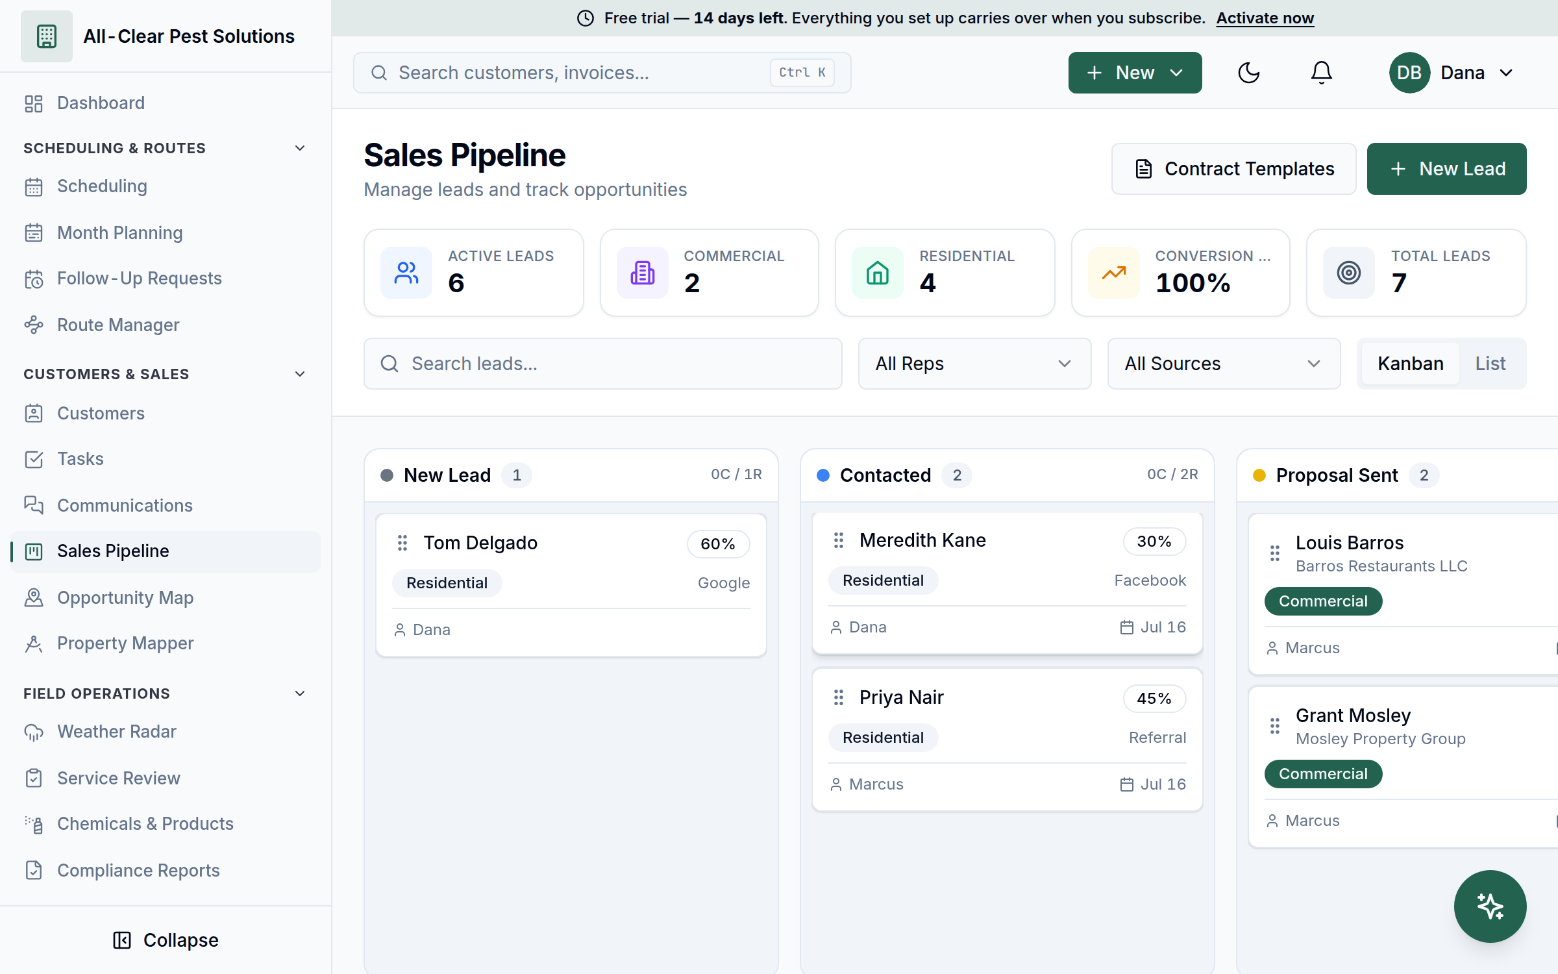This screenshot has height=974, width=1558.
Task: Open Customers page
Action: click(x=166, y=413)
